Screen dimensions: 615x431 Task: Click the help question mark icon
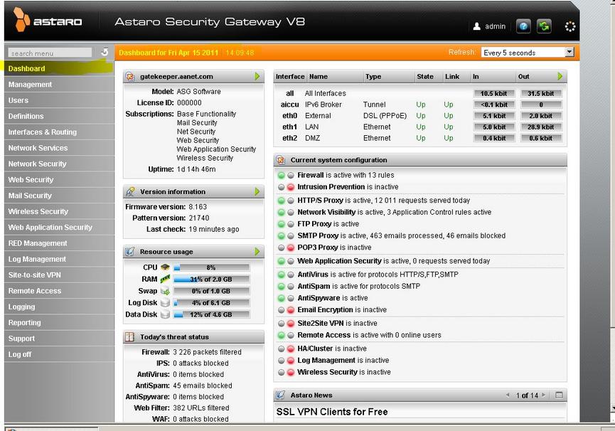(x=523, y=26)
